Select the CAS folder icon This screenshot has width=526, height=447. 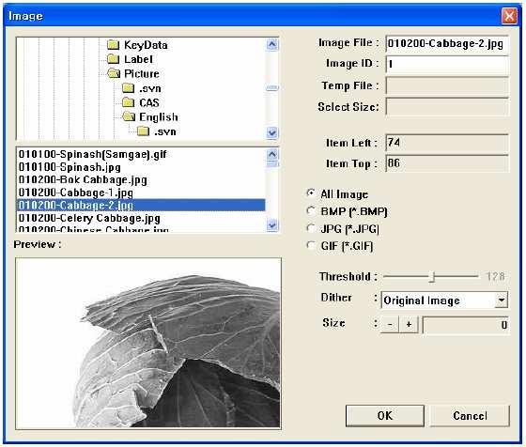(128, 102)
